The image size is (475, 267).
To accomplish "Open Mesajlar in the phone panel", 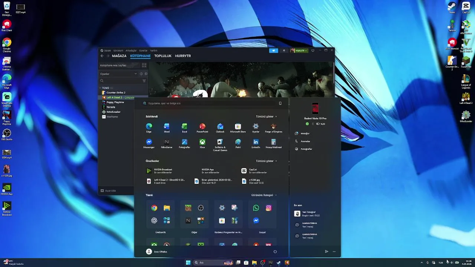I will [x=302, y=133].
